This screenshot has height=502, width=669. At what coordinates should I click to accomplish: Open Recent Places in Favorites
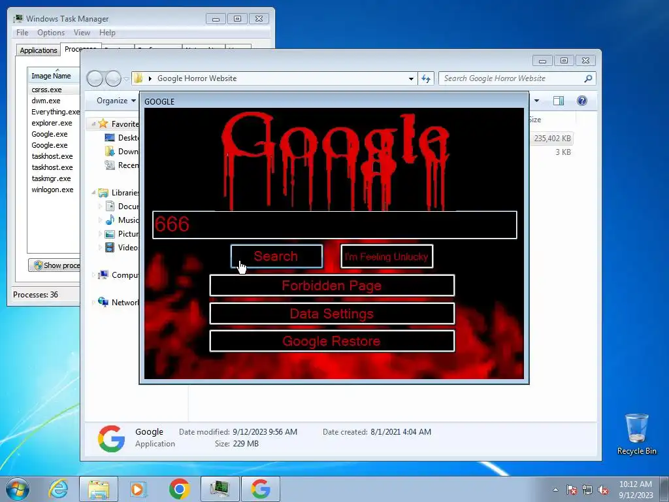tap(122, 165)
